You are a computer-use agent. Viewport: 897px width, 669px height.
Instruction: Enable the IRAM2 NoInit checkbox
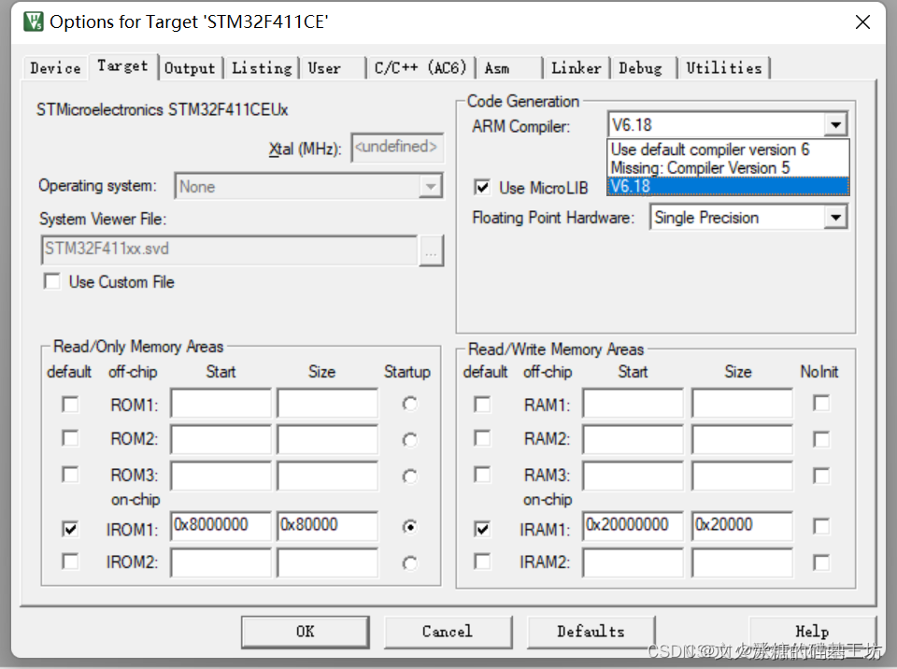(821, 562)
